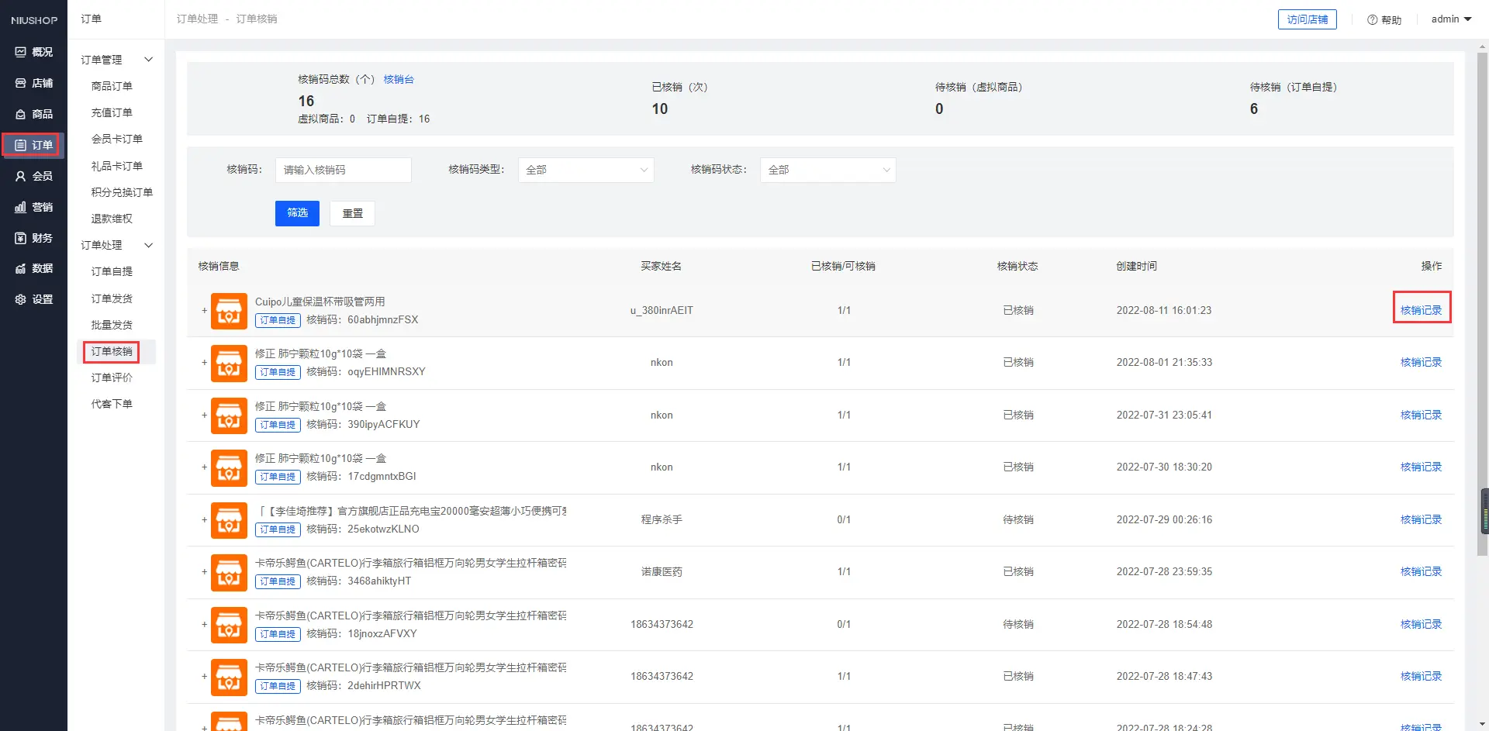Expand the row with code 25ekotwzKLNO

204,520
